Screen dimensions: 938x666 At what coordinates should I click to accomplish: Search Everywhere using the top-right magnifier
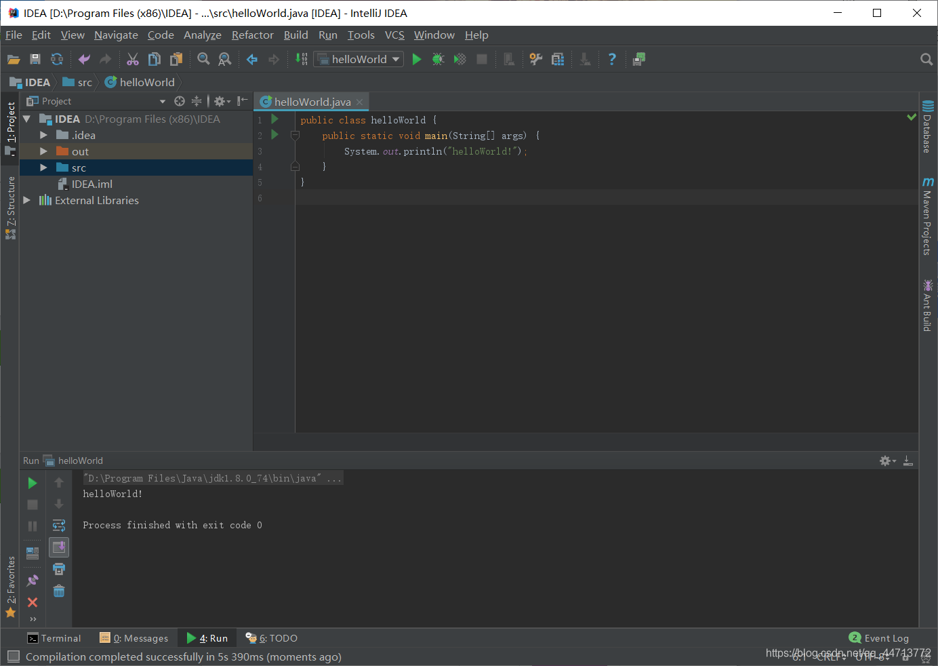[x=926, y=60]
